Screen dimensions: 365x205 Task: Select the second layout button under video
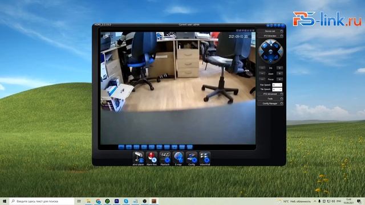129,147
